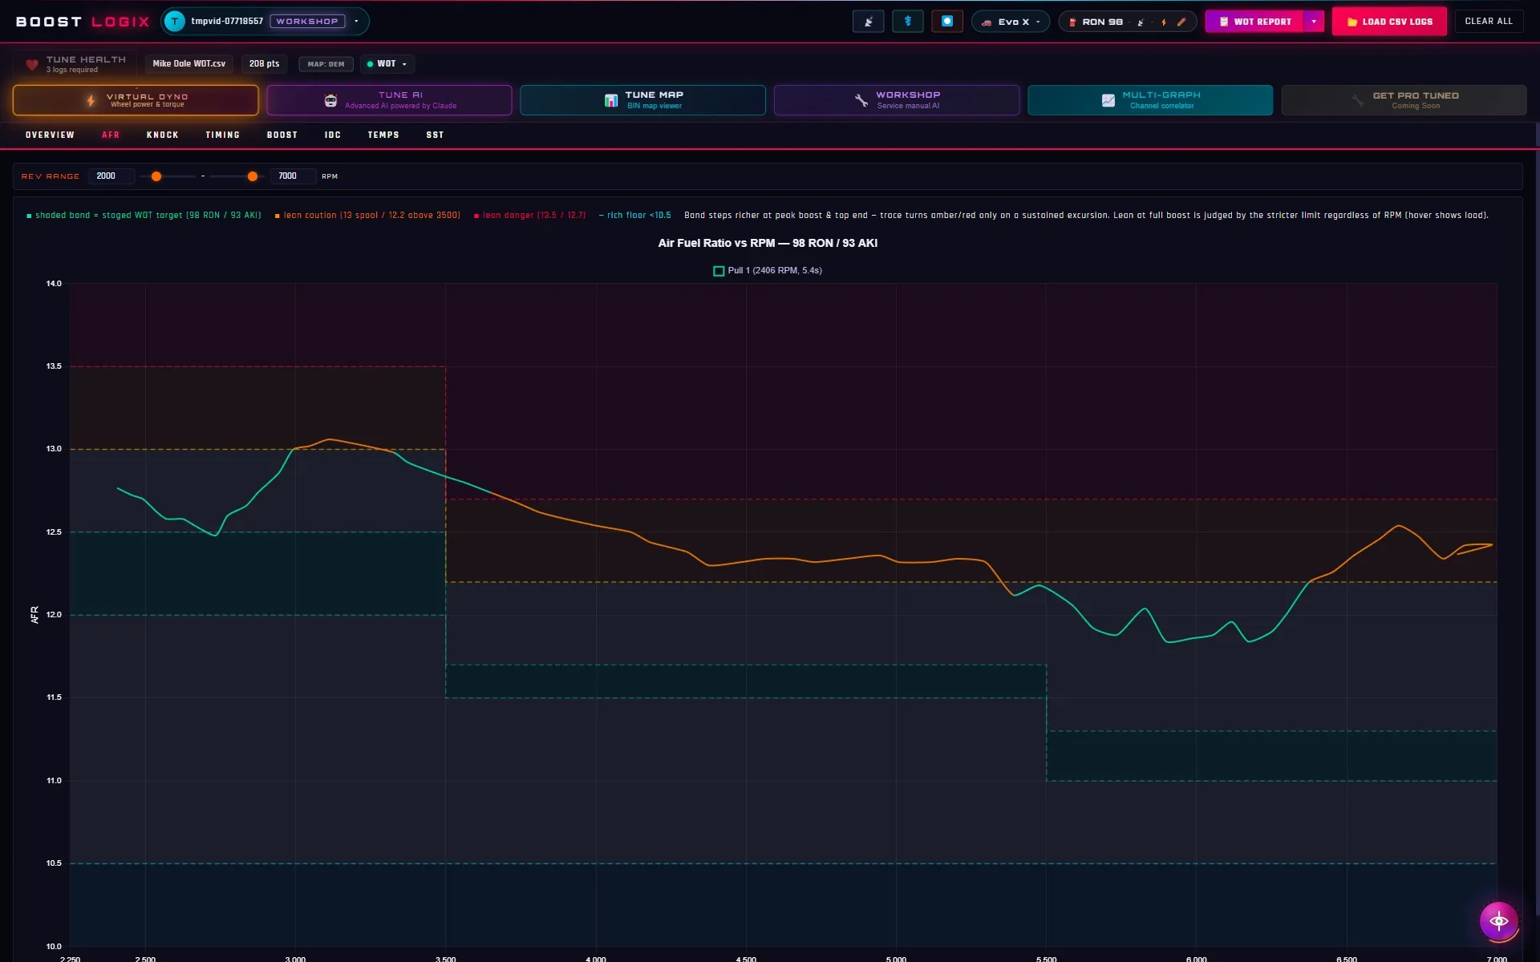1540x962 pixels.
Task: Open the floating magenta eye button
Action: 1498,920
